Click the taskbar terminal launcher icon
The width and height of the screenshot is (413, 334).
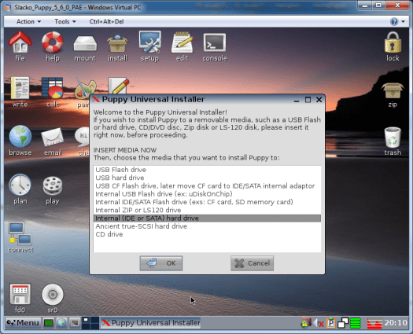pyautogui.click(x=75, y=323)
